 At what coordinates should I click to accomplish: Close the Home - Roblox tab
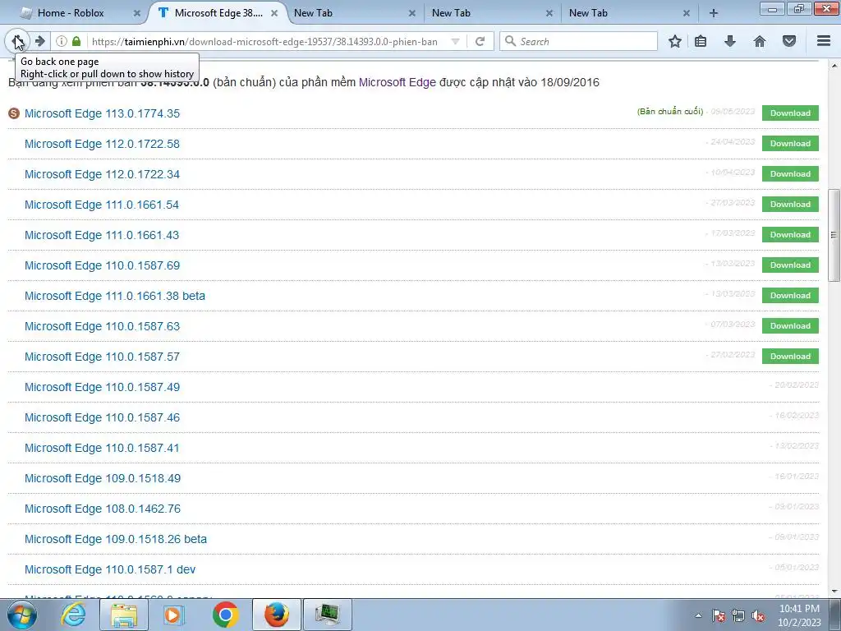[137, 13]
